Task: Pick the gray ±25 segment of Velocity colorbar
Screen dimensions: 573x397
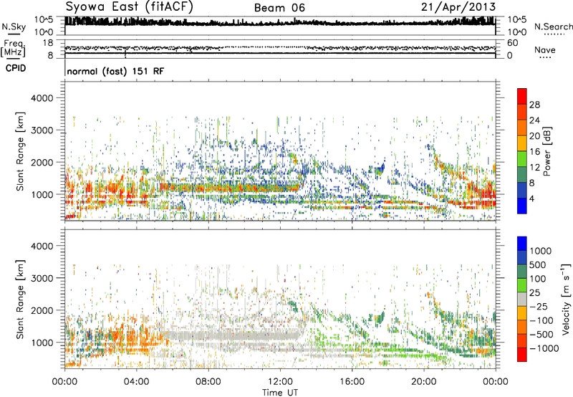Action: point(522,299)
